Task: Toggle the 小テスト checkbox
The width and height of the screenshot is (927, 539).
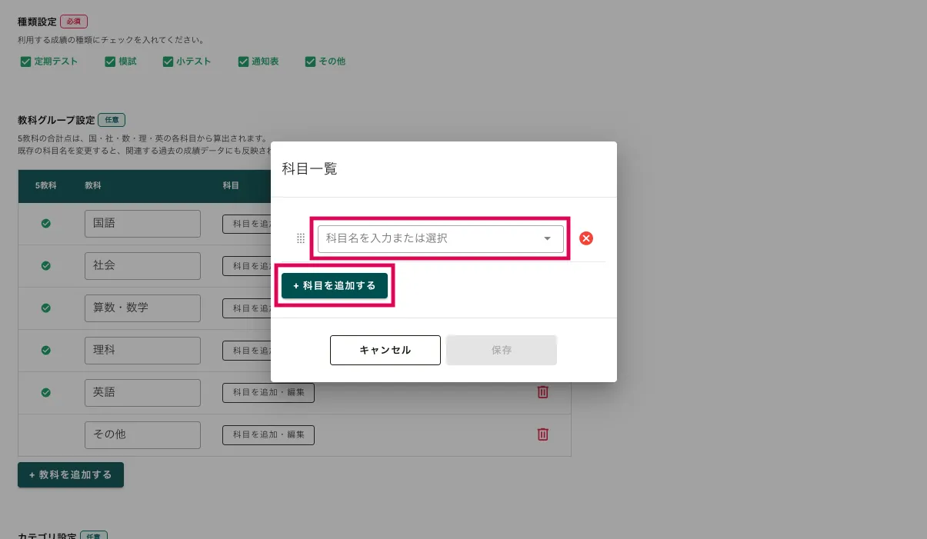Action: (x=168, y=62)
